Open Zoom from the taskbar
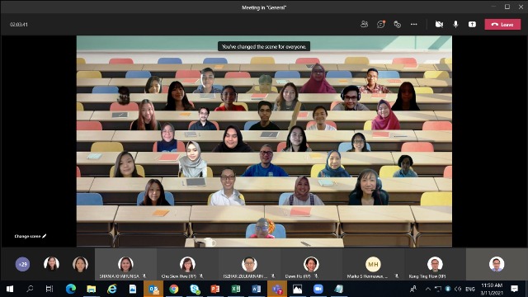This screenshot has height=297, width=528. click(318, 289)
